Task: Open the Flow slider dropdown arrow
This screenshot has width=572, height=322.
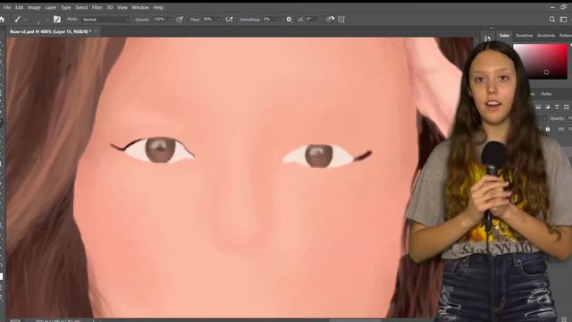Action: pos(218,20)
